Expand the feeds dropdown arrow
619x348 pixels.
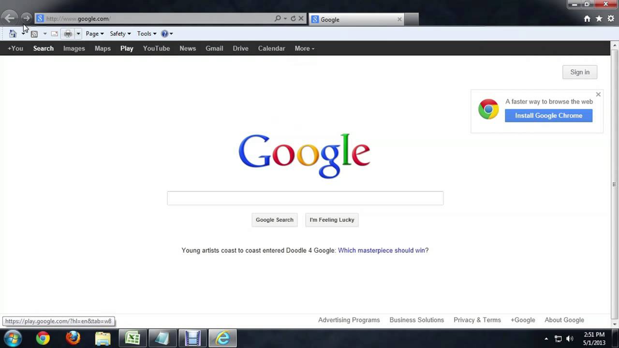44,34
